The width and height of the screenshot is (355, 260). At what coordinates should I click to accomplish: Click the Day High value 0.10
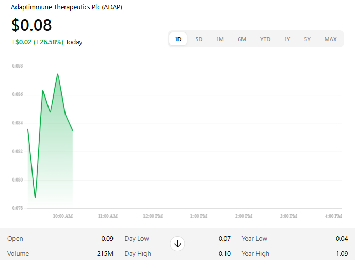[x=224, y=253]
